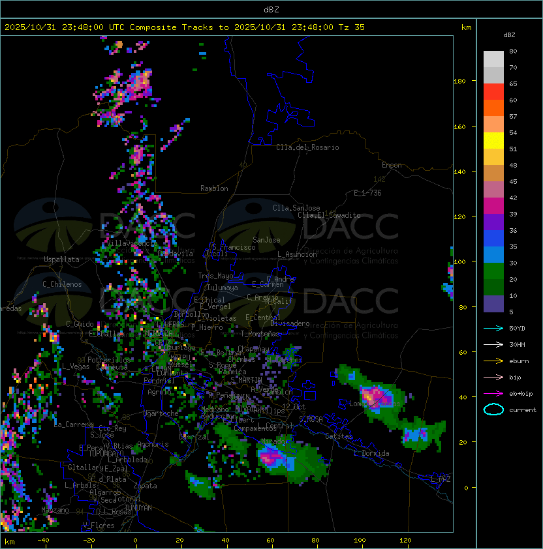Screen dimensions: 543x549
Task: Click the 'Encon' place label
Action: click(x=392, y=165)
